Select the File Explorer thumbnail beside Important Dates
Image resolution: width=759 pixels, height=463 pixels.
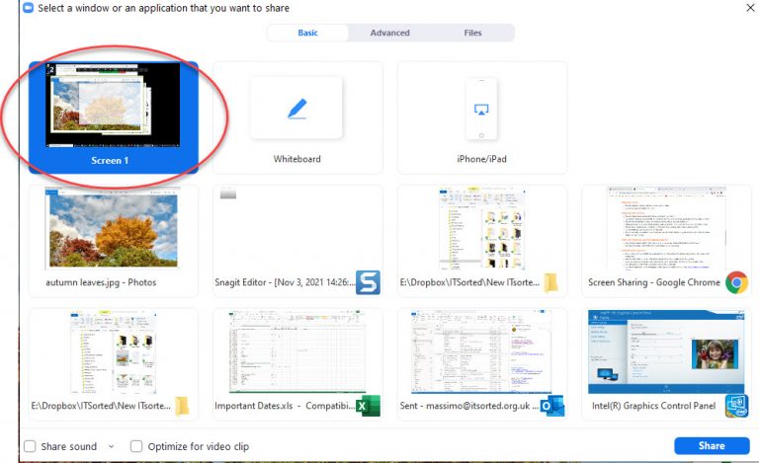[113, 351]
